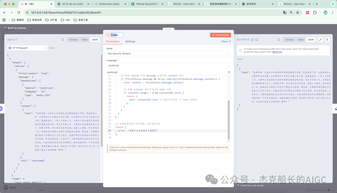The image size is (337, 193).
Task: Open the Mode dropdown Run Once for All Items
Action: (x=168, y=54)
